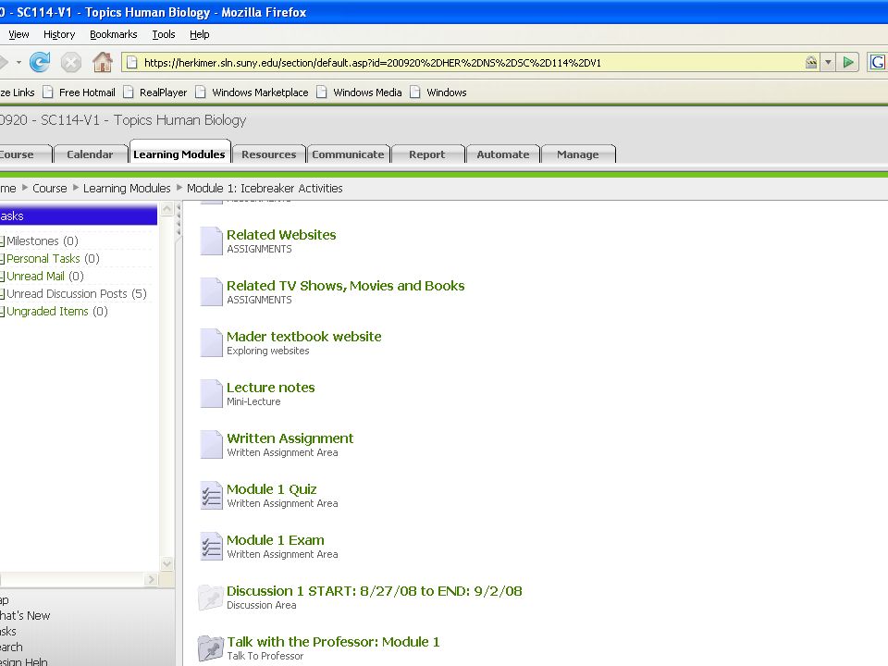Switch to the Report tab
The width and height of the screenshot is (888, 666).
point(427,154)
